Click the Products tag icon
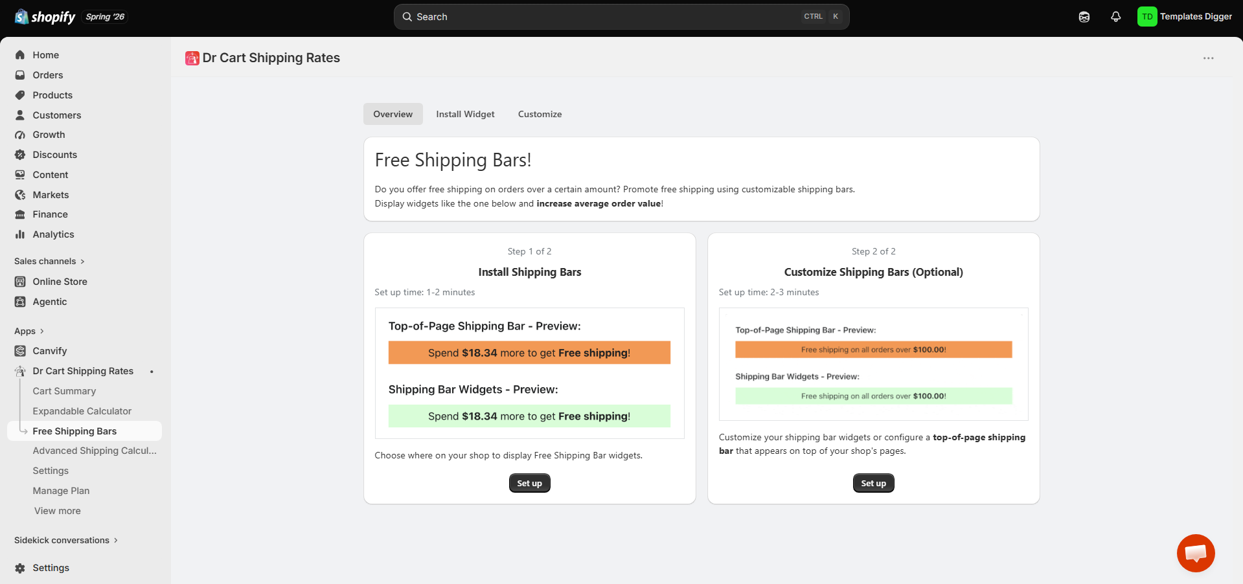Image resolution: width=1243 pixels, height=584 pixels. coord(20,95)
